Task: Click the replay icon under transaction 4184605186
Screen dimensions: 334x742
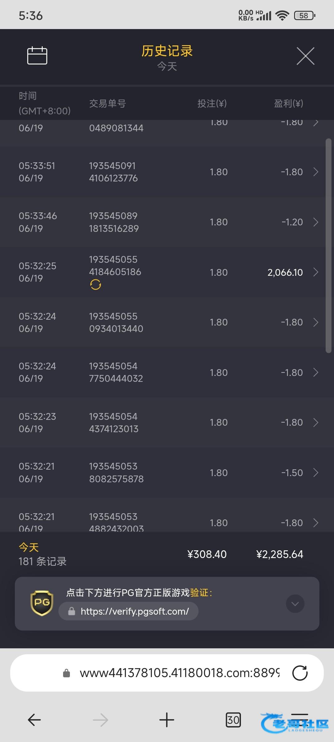Action: [x=96, y=284]
